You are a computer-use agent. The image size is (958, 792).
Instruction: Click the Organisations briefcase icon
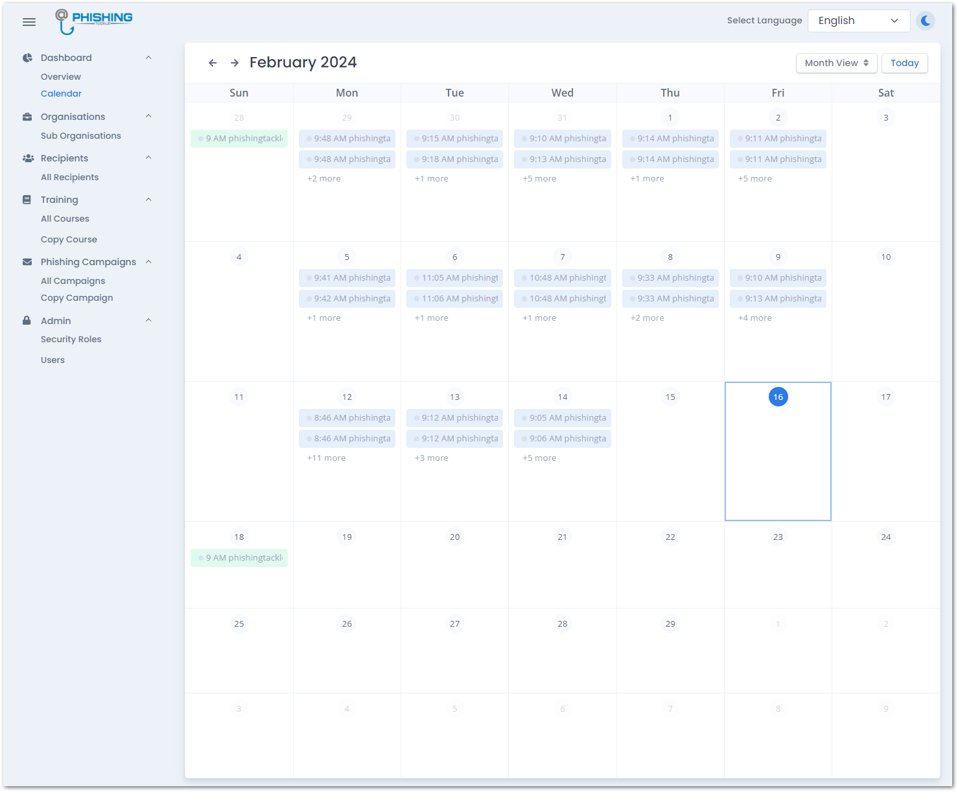tap(27, 117)
